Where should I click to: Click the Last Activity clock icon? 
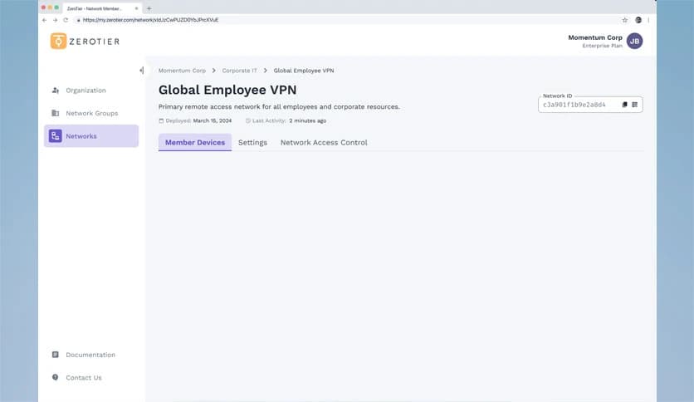point(248,121)
